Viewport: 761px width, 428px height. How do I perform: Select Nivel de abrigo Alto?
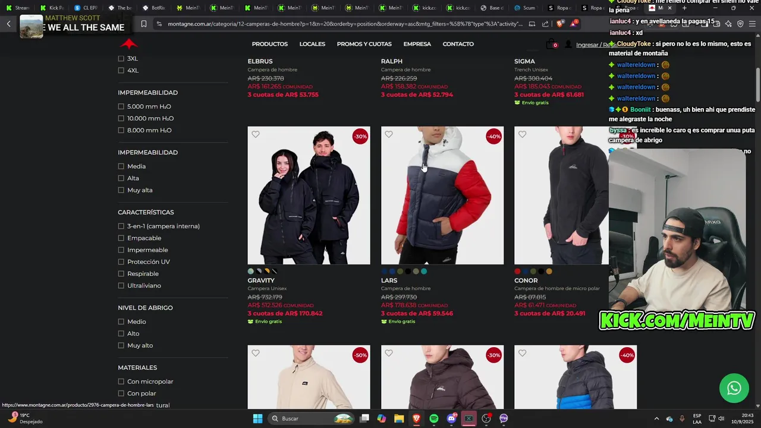coord(121,333)
